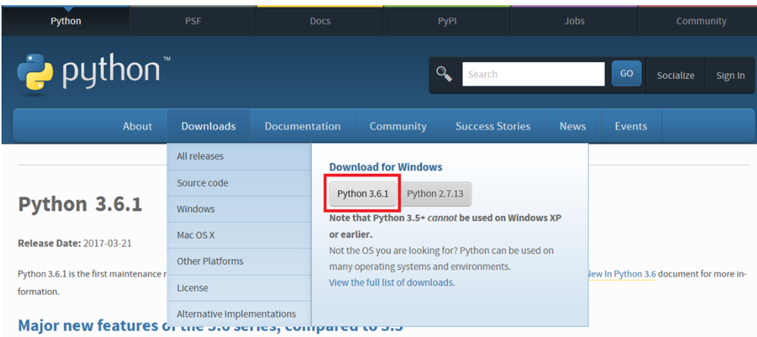
Task: Open the Downloads navigation menu
Action: click(208, 126)
